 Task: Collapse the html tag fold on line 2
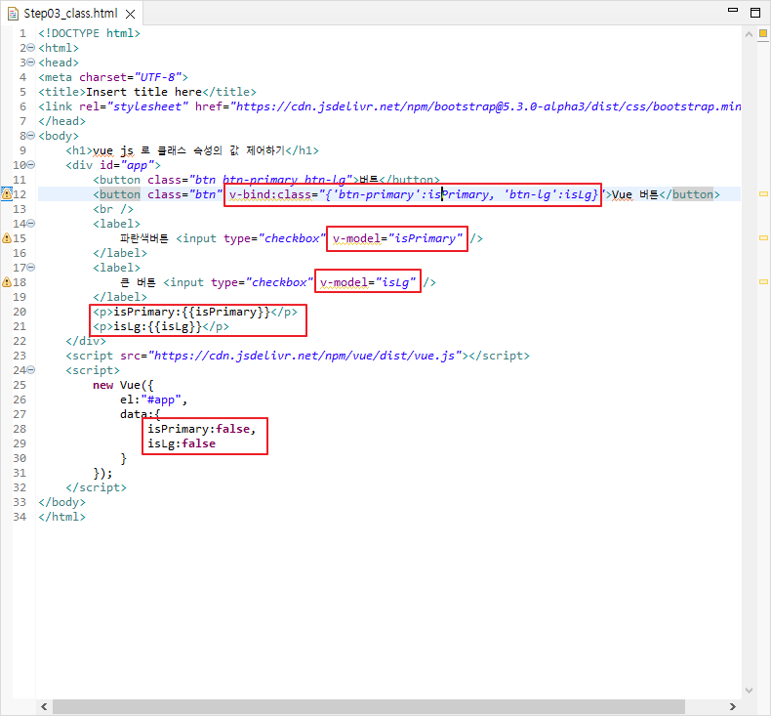pos(31,48)
